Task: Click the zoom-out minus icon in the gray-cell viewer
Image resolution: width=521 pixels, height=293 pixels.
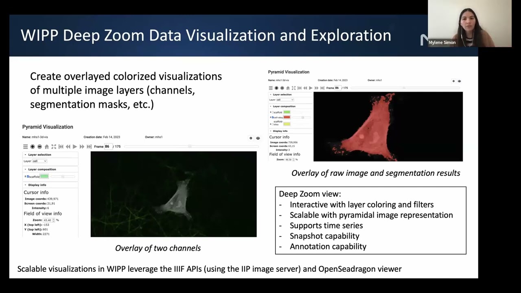Action: pos(39,146)
